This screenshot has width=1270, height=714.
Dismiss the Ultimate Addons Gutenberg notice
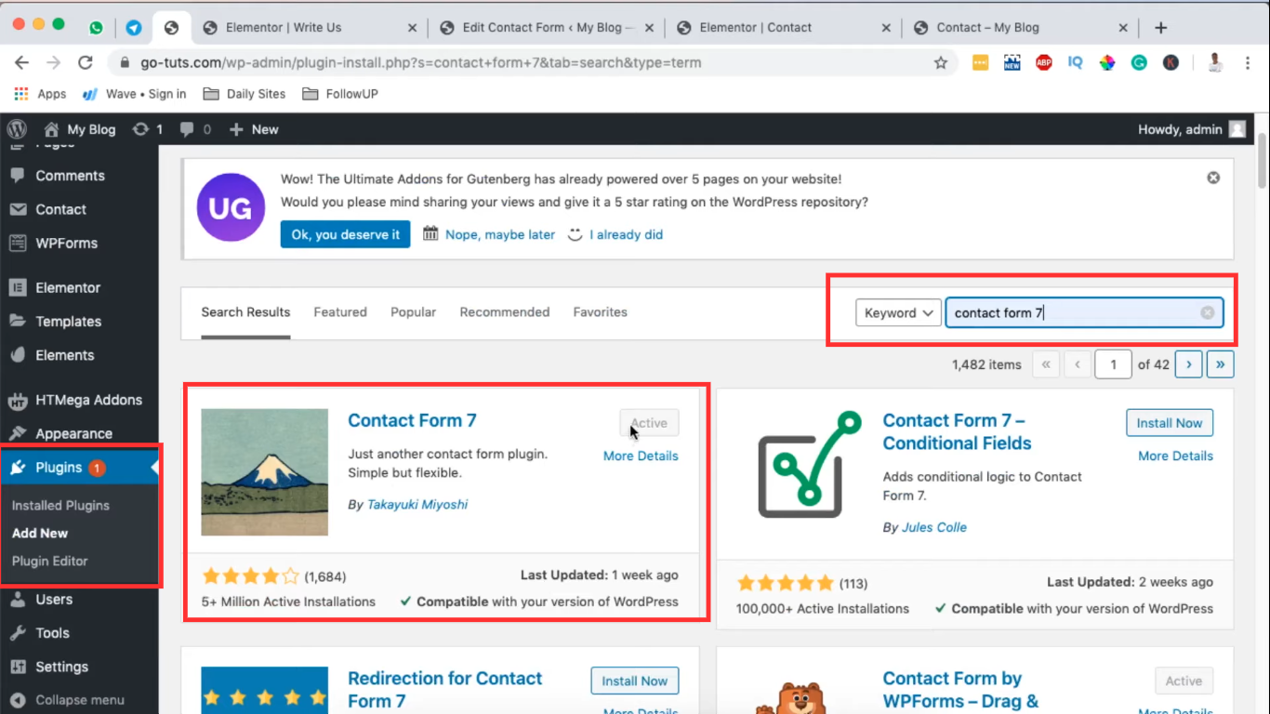click(x=1213, y=178)
